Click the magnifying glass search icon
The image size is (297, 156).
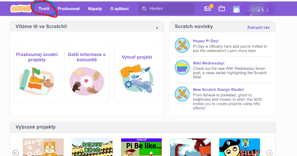click(144, 8)
